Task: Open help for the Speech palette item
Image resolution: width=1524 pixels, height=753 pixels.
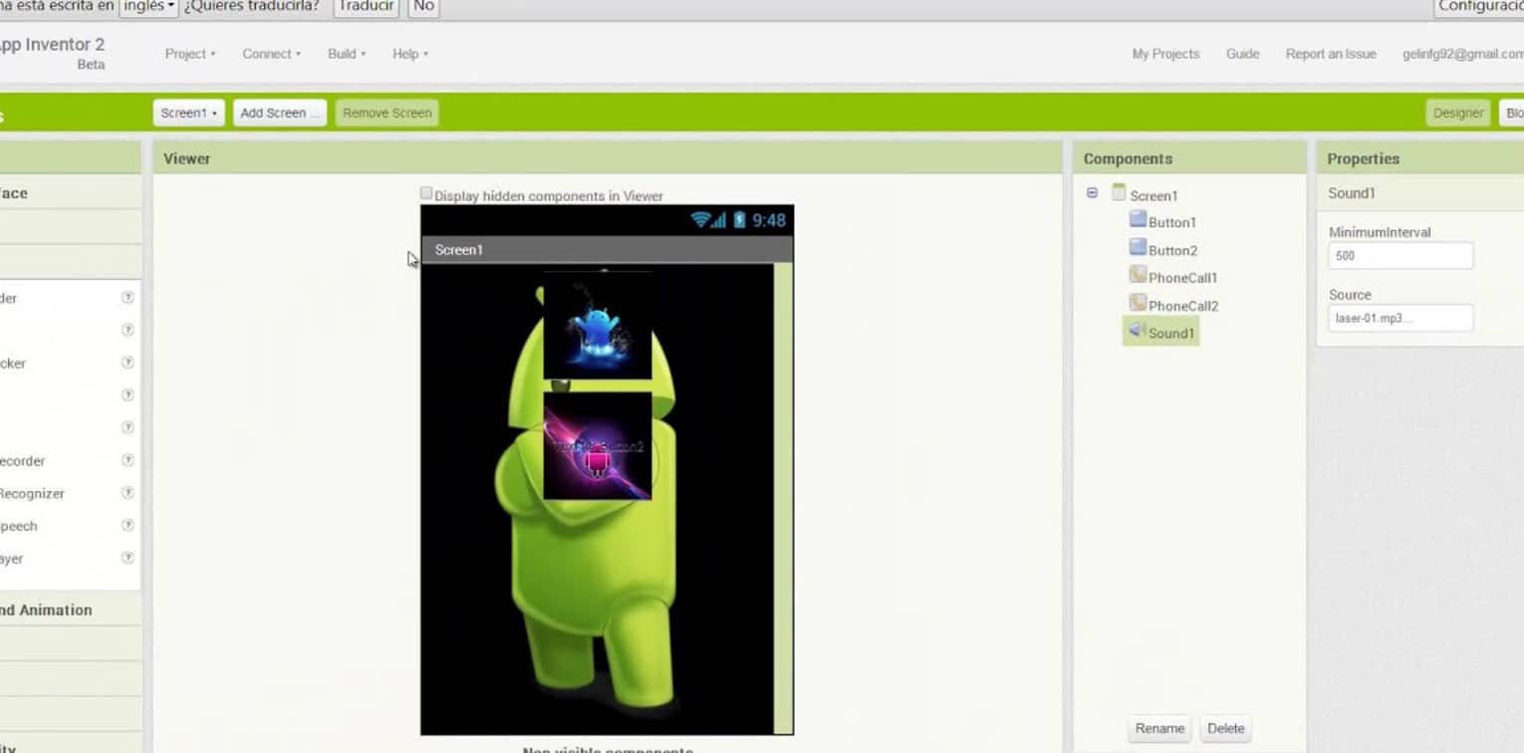Action: pyautogui.click(x=127, y=526)
